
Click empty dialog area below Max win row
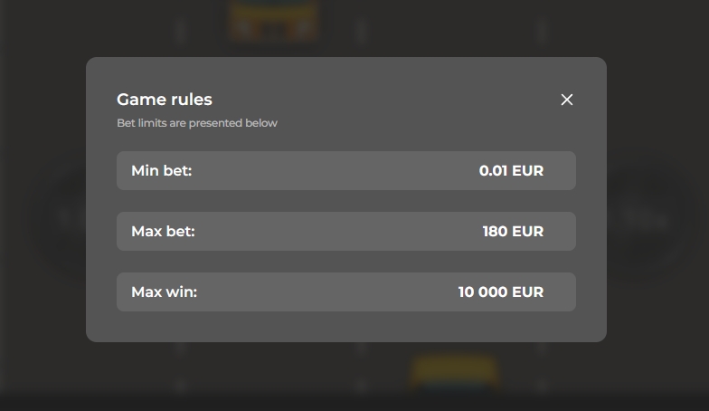coord(346,326)
